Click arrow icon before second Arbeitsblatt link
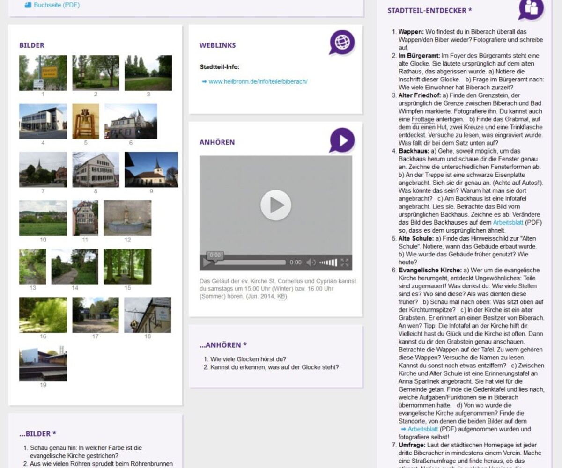This screenshot has width=562, height=468. [x=403, y=429]
